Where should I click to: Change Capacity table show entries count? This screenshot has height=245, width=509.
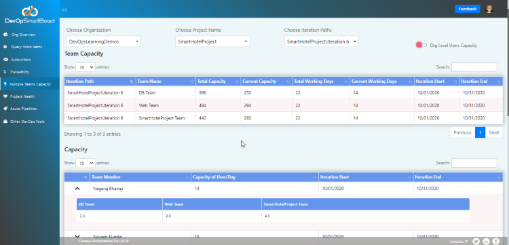[x=86, y=163]
